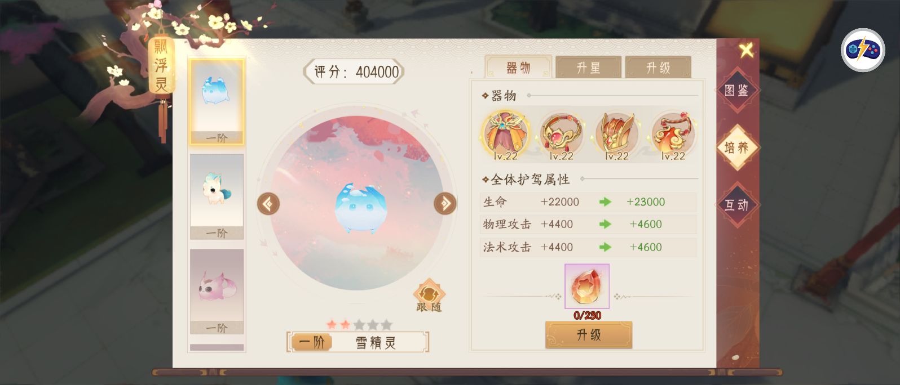The image size is (900, 385).
Task: Toggle the 跟随 follow icon
Action: (x=429, y=296)
